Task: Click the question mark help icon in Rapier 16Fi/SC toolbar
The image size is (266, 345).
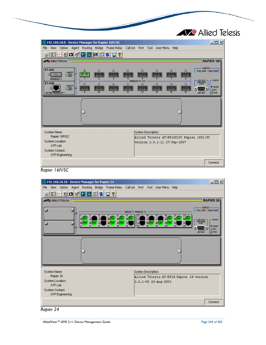Action: [x=119, y=55]
